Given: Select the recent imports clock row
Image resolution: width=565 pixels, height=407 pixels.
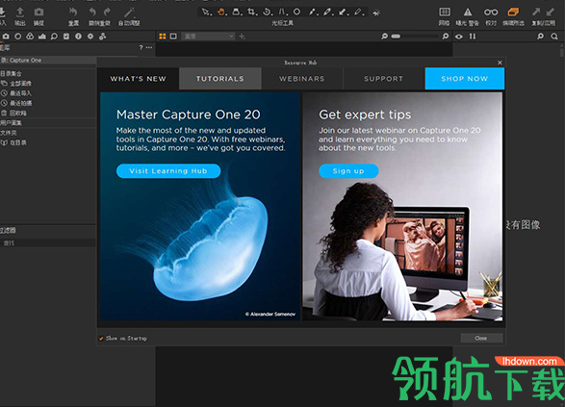Looking at the screenshot, I should (49, 93).
